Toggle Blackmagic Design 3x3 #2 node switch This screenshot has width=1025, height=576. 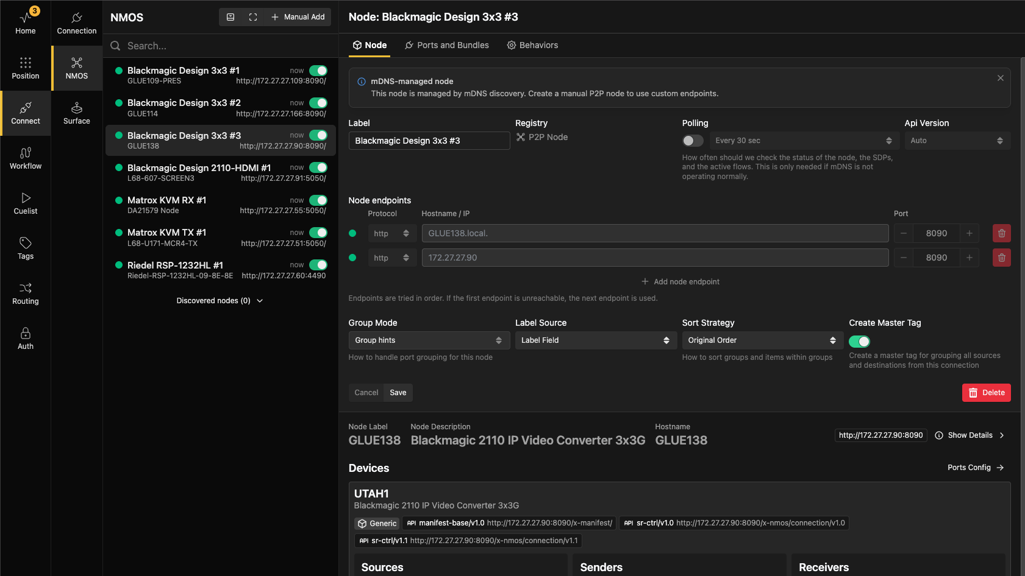click(x=318, y=103)
